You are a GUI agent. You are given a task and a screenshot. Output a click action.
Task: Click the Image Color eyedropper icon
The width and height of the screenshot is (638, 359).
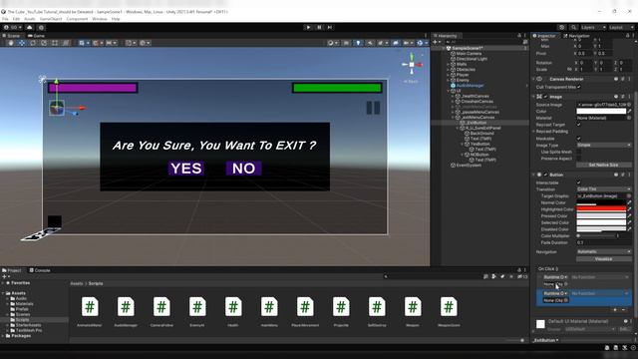pyautogui.click(x=629, y=111)
